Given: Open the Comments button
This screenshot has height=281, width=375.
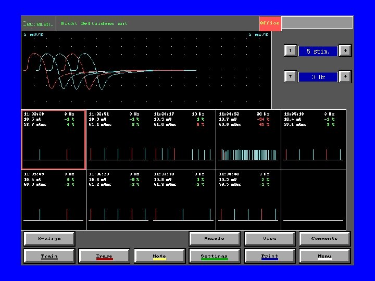Looking at the screenshot, I should [x=324, y=238].
